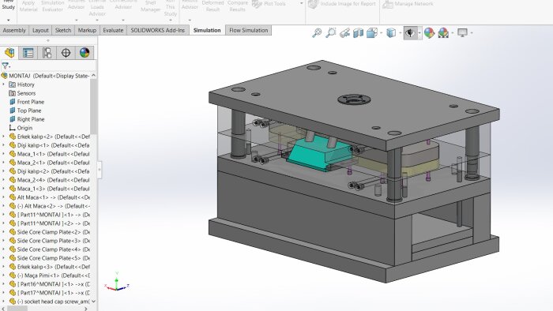This screenshot has width=553, height=311.
Task: Select the Right Plane item
Action: [27, 119]
